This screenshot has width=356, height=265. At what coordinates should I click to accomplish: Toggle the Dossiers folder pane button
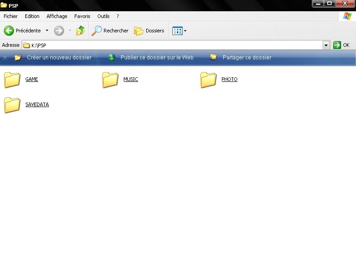click(x=149, y=31)
